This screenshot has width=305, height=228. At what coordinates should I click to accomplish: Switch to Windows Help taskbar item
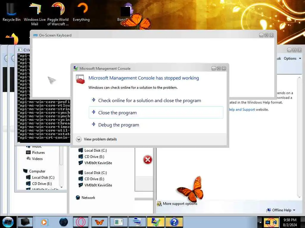(x=174, y=222)
